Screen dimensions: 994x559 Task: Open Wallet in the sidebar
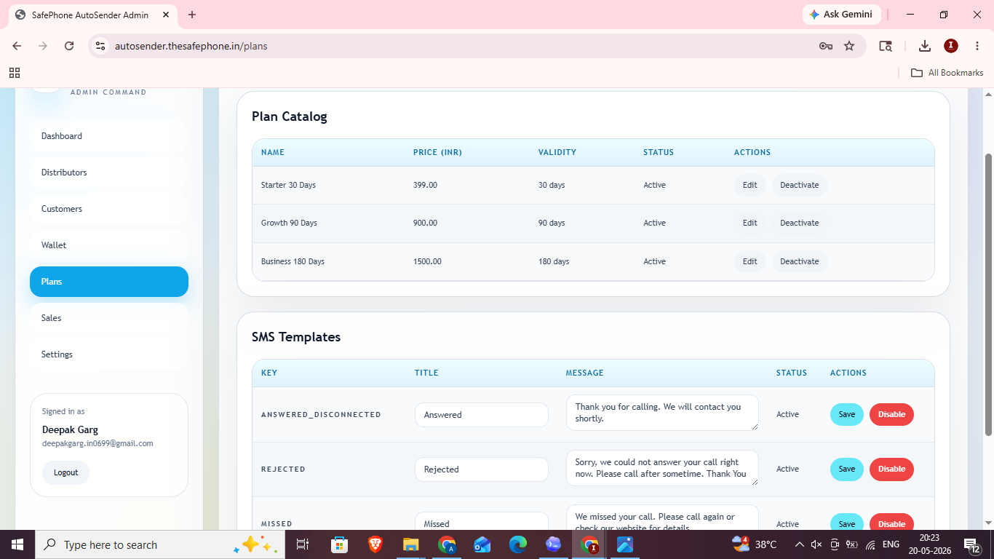pyautogui.click(x=109, y=245)
